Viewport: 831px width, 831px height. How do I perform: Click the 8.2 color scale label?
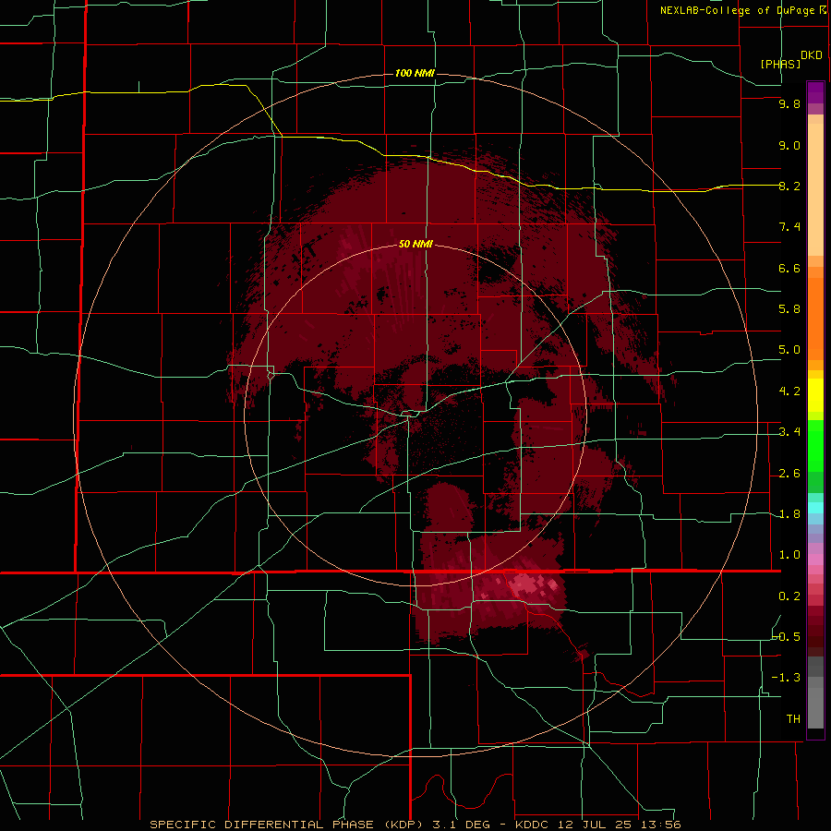point(789,186)
